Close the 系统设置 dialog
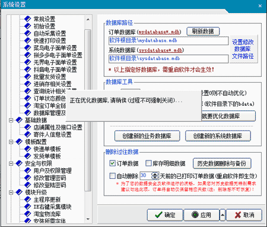The height and width of the screenshot is (227, 267). click(x=260, y=6)
